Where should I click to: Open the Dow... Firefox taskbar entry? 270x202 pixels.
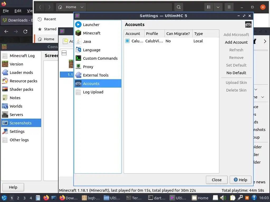(69, 198)
